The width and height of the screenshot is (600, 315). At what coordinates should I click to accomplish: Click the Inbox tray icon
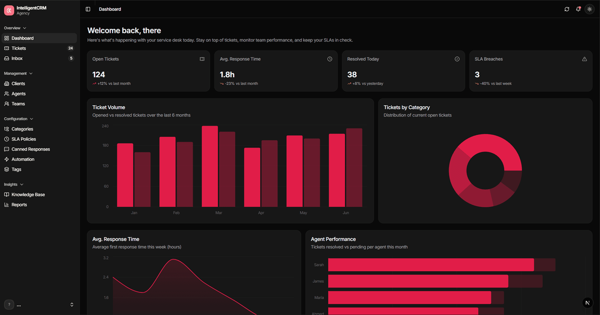tap(7, 58)
